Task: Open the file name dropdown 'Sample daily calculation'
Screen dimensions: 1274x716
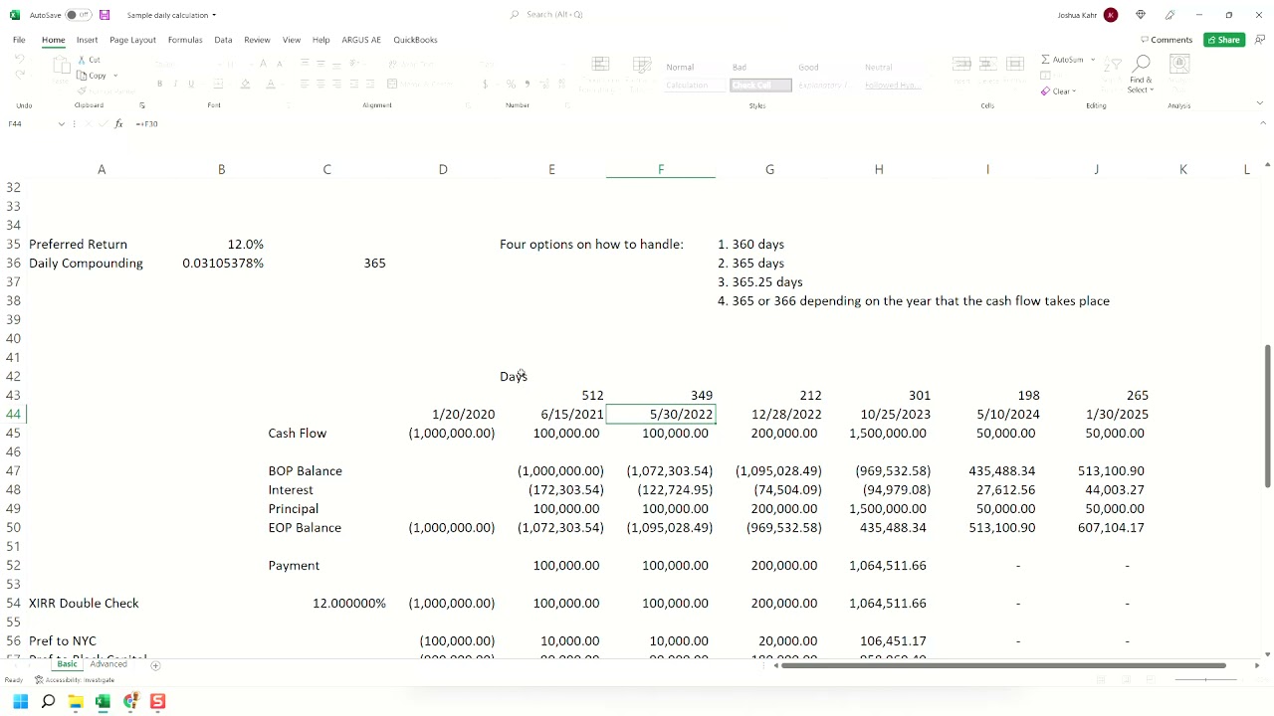Action: tap(171, 15)
